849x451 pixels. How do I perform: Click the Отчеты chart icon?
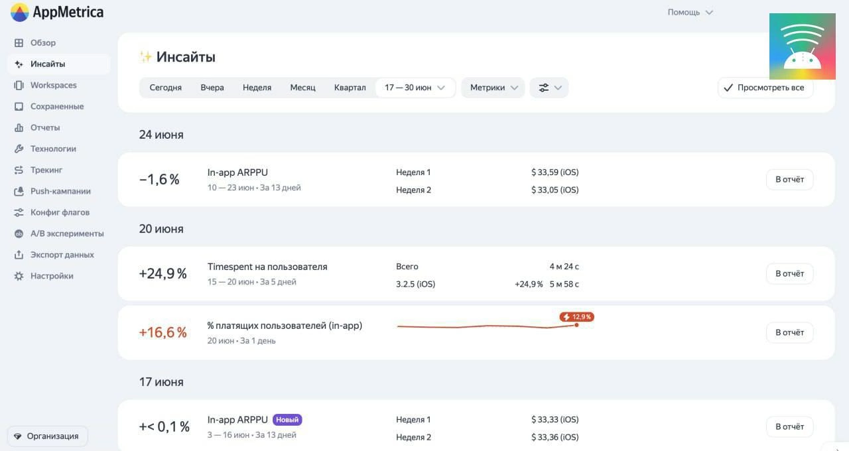click(x=19, y=128)
